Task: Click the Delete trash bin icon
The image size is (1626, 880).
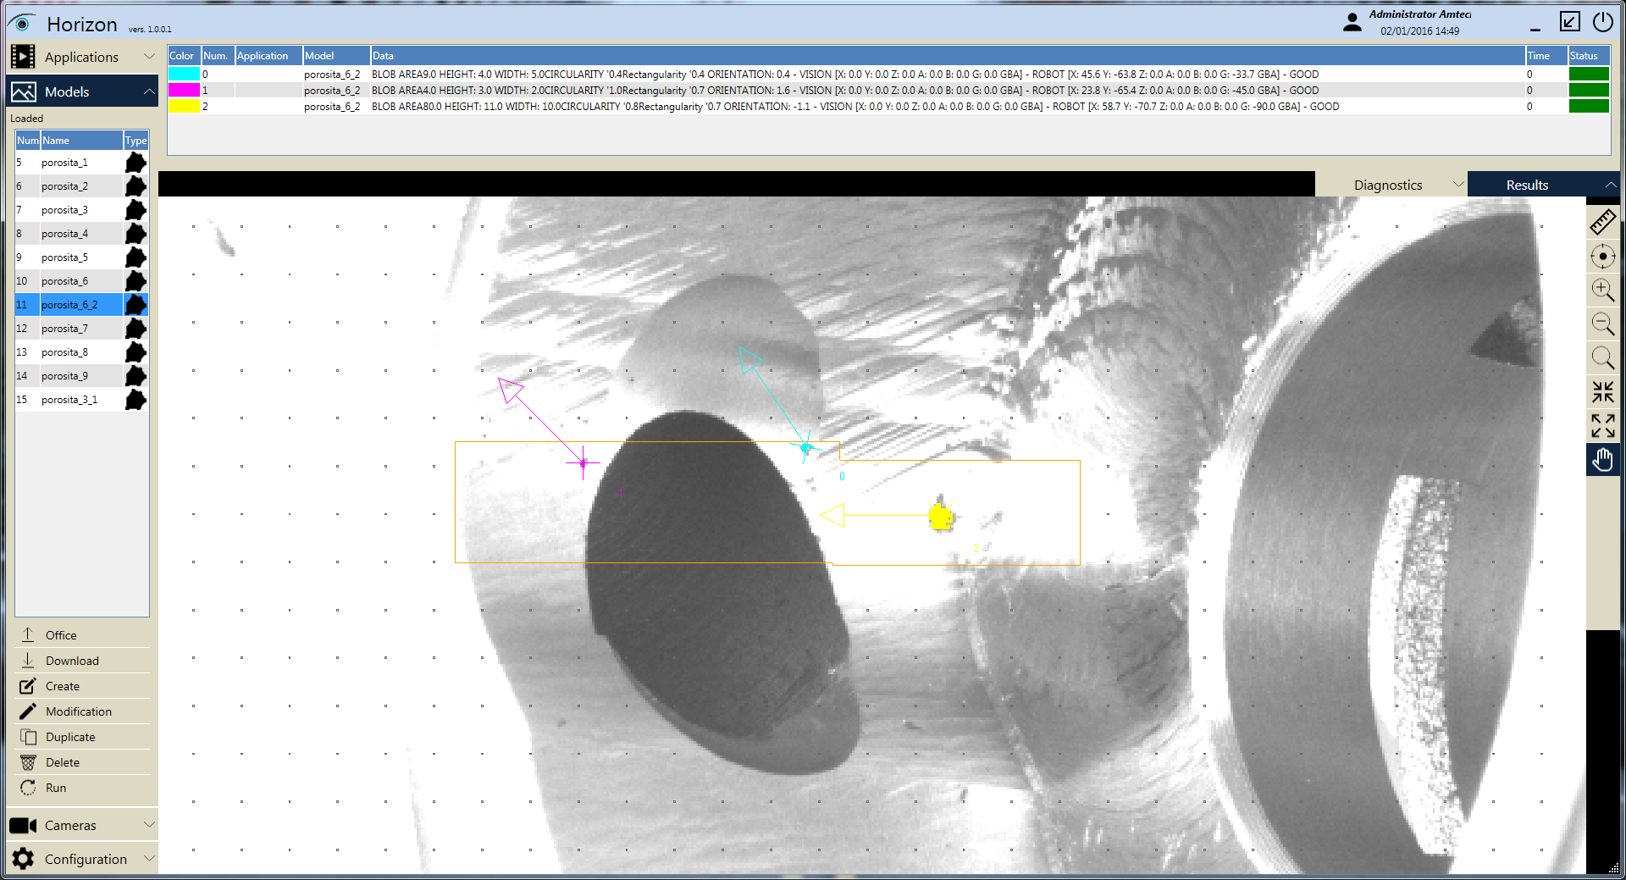Action: tap(28, 761)
